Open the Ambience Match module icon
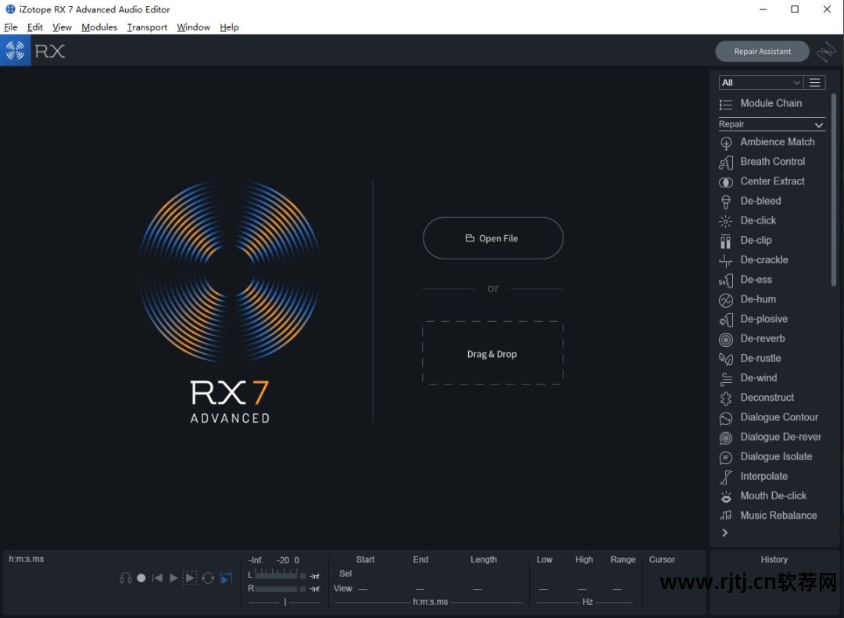 pos(725,143)
